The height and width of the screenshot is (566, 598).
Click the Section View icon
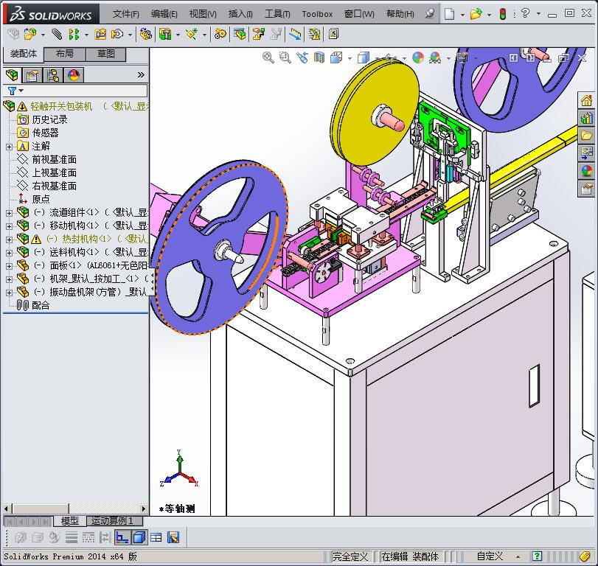319,57
